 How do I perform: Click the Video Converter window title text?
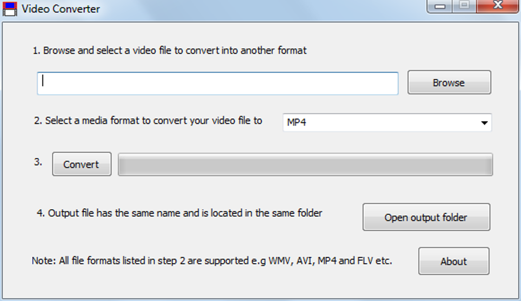tap(61, 9)
